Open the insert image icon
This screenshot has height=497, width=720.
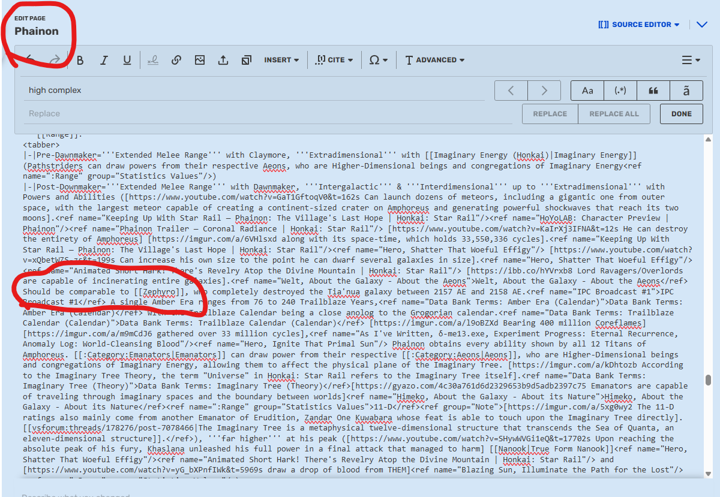[200, 60]
